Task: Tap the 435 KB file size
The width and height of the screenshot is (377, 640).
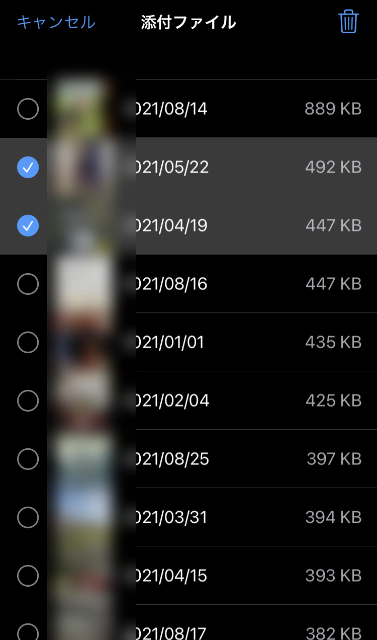Action: (333, 342)
